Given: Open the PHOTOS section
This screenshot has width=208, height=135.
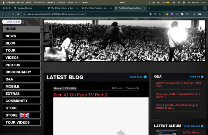Looking at the screenshot, I should point(21,65).
